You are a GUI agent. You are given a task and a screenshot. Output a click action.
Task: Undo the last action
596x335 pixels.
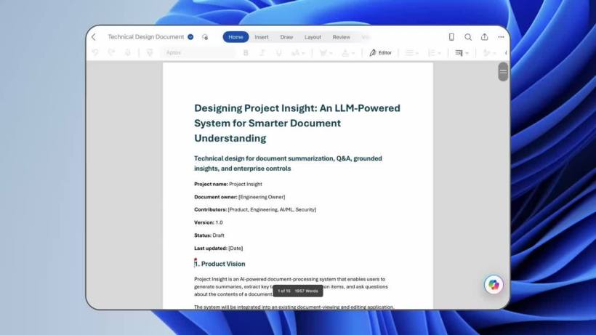[x=95, y=52]
